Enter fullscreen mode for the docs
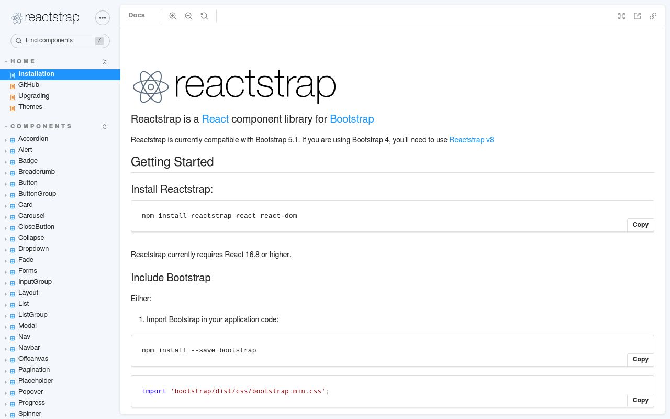This screenshot has height=419, width=670. [x=621, y=16]
